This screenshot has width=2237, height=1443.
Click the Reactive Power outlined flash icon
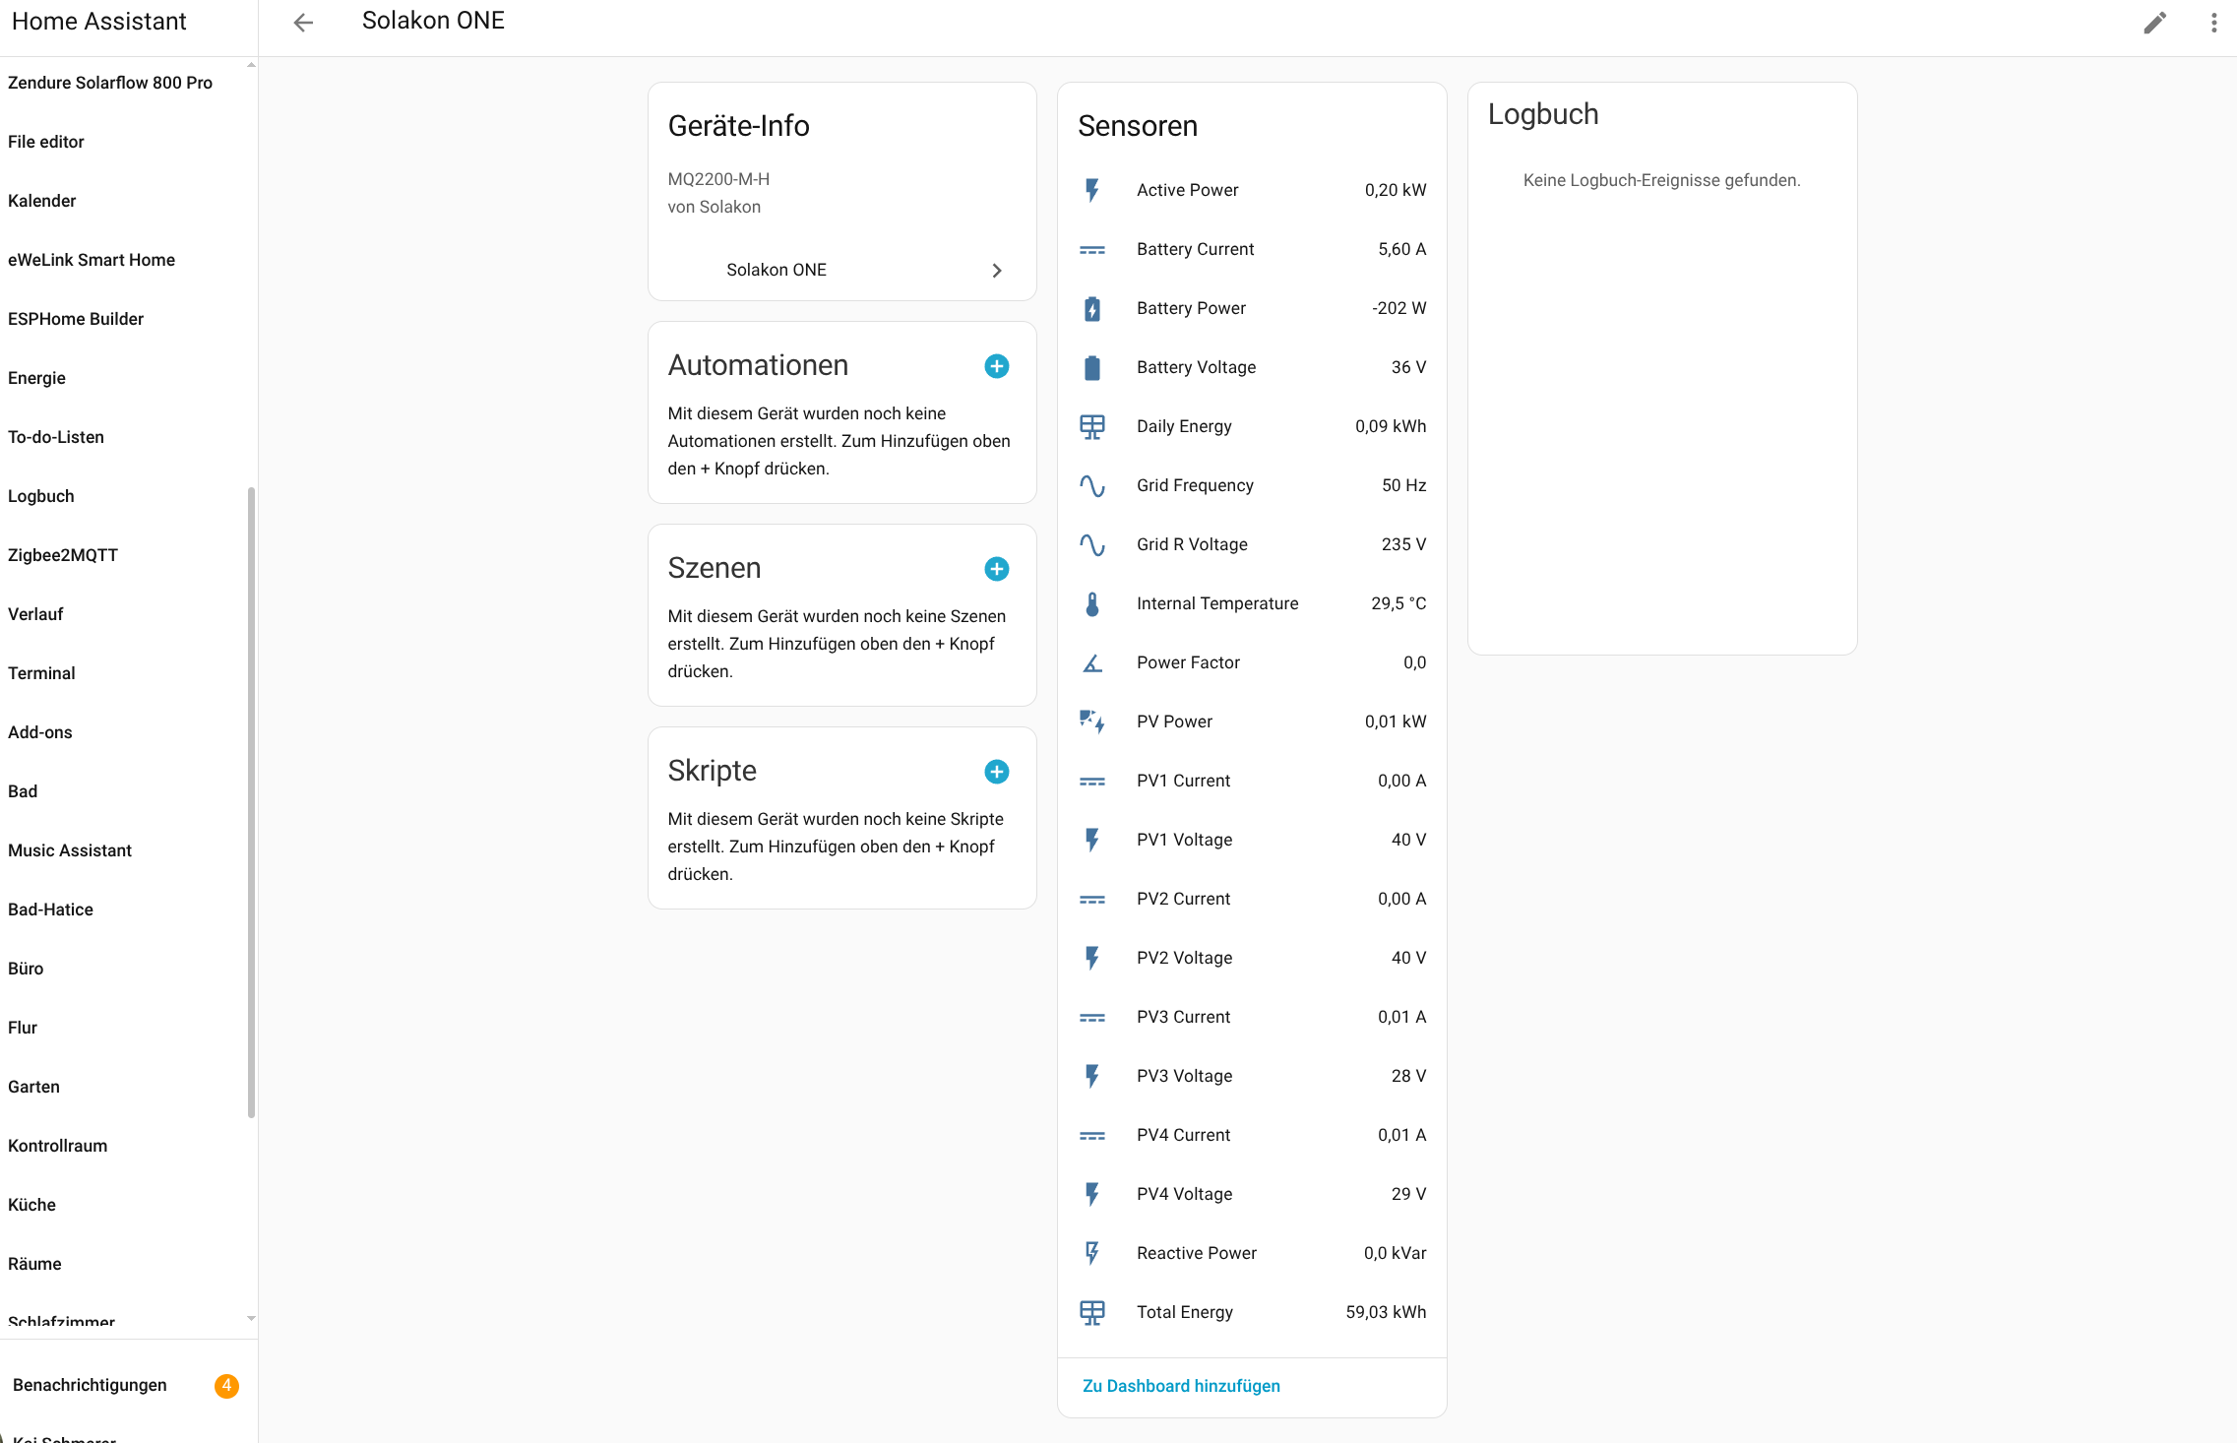coord(1092,1253)
